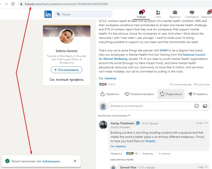Like Harley Finkelstein's comment via Нравится
Image resolution: width=212 pixels, height=169 pixels.
tap(116, 153)
